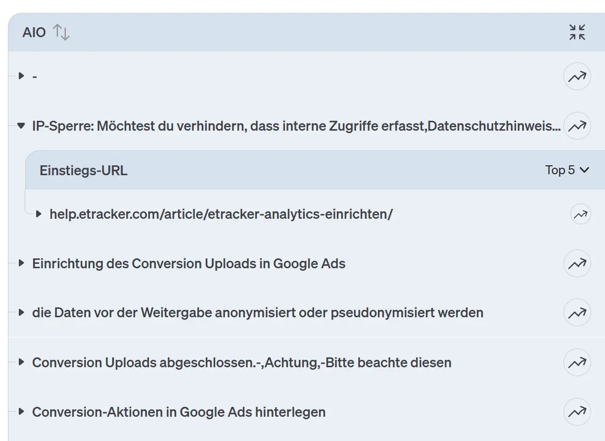
Task: Expand the Einrichtung des Conversion Uploads row
Action: click(20, 263)
